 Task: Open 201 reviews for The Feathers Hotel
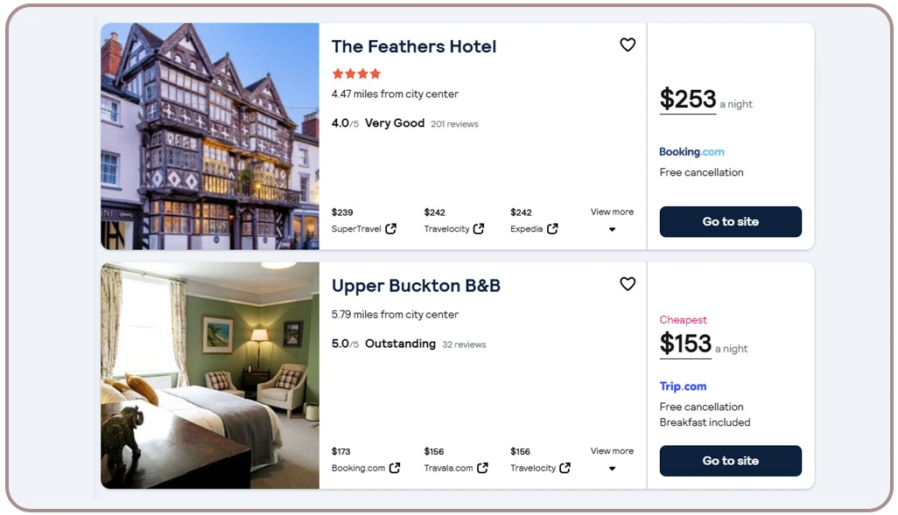click(454, 124)
